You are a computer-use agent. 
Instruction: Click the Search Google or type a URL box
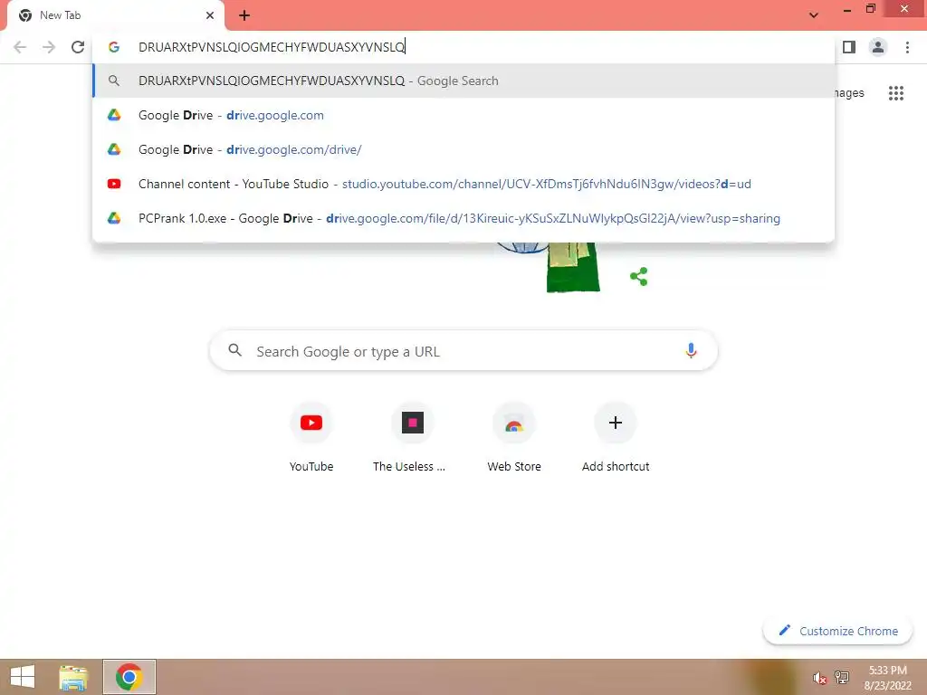point(463,350)
